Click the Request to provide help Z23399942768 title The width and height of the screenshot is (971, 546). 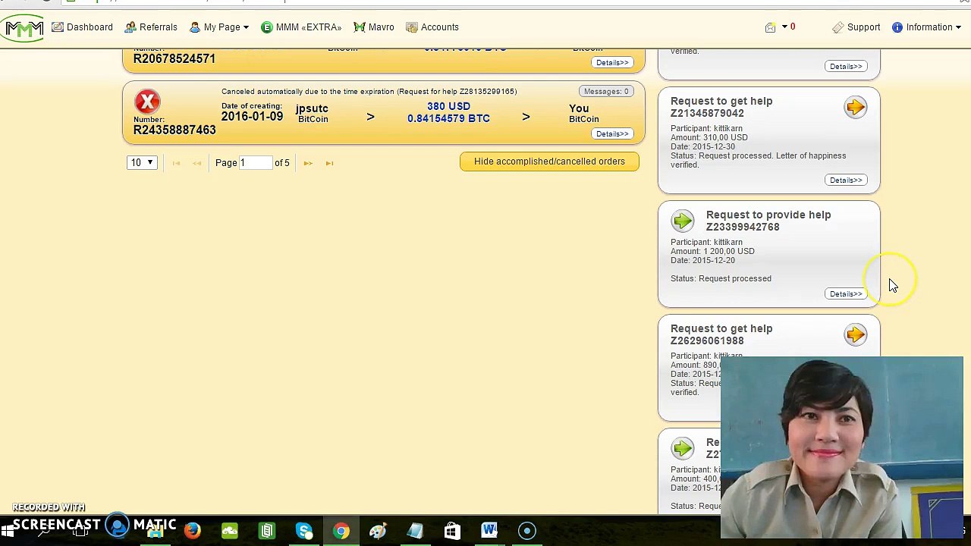[768, 221]
